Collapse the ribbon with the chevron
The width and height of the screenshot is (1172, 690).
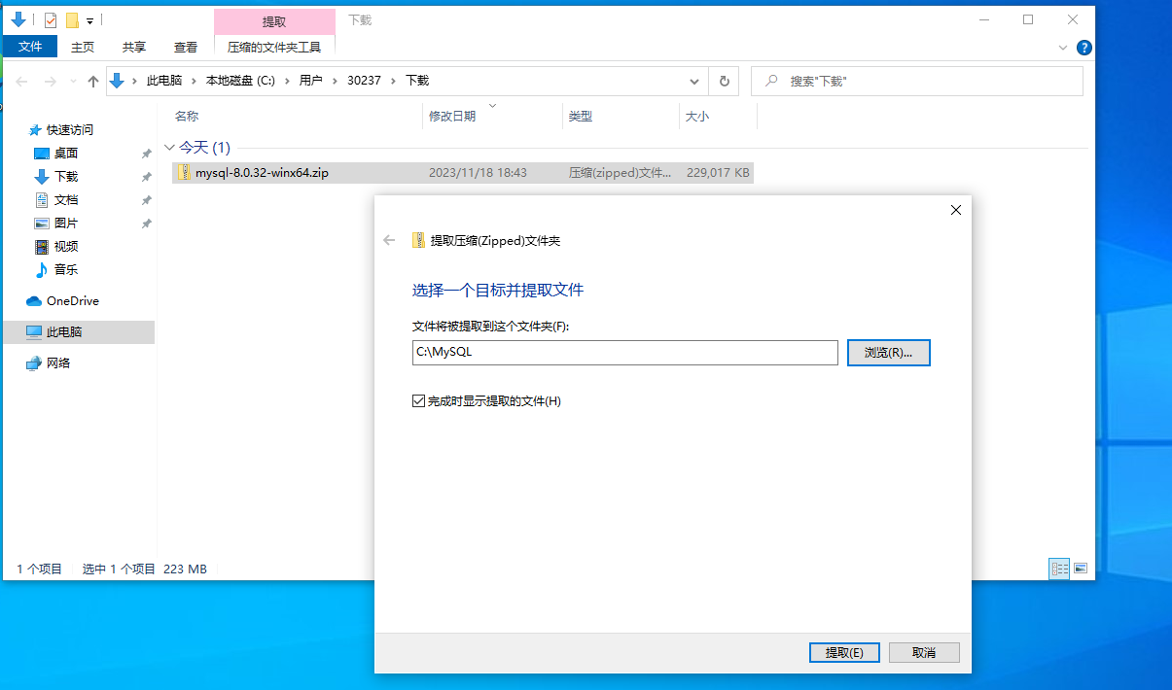click(x=1064, y=47)
